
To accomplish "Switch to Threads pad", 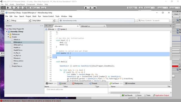I will click(x=93, y=83).
